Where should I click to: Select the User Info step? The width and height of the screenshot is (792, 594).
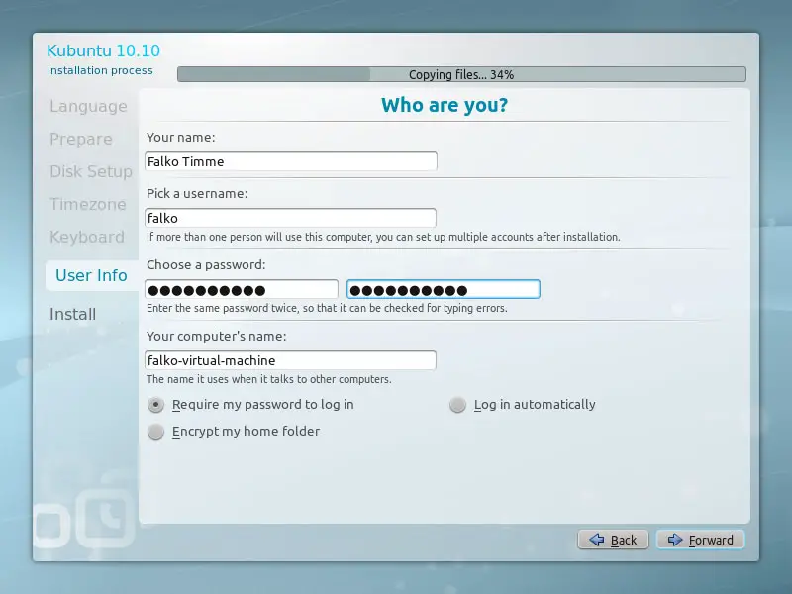point(91,275)
